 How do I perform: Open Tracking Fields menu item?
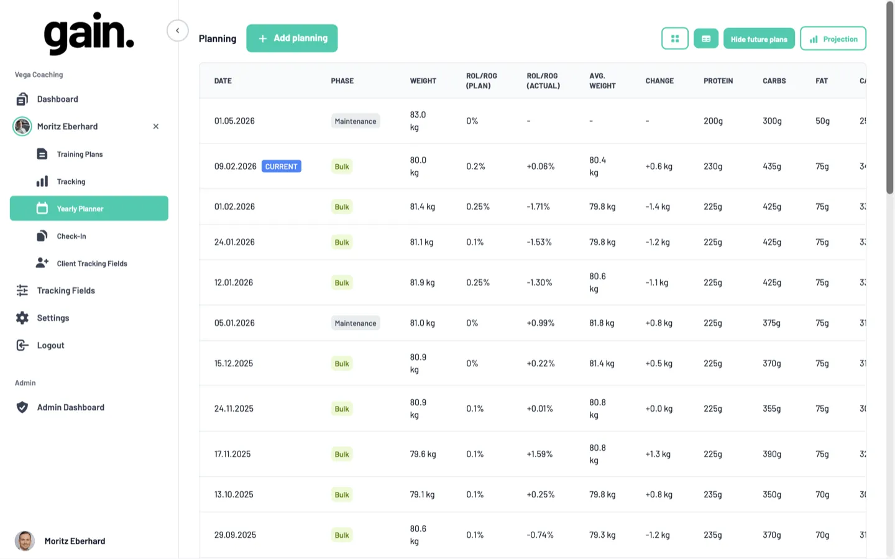[66, 290]
